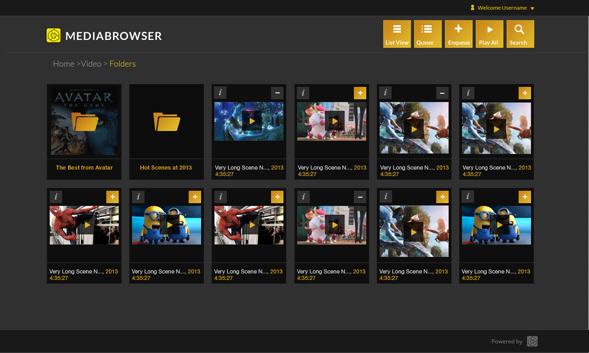The height and width of the screenshot is (353, 589).
Task: Open the folder icon on the Avatar game cover
Action: [85, 122]
